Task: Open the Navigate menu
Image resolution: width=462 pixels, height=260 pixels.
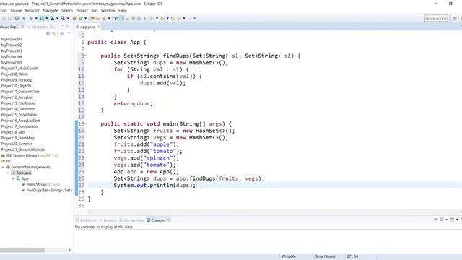Action: (51, 10)
